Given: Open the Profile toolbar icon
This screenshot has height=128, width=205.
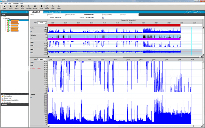Looking at the screenshot, I should pyautogui.click(x=41, y=7).
